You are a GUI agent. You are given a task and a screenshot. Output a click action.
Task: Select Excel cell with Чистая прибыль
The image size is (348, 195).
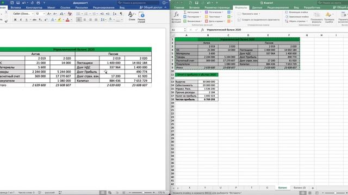pyautogui.click(x=187, y=100)
